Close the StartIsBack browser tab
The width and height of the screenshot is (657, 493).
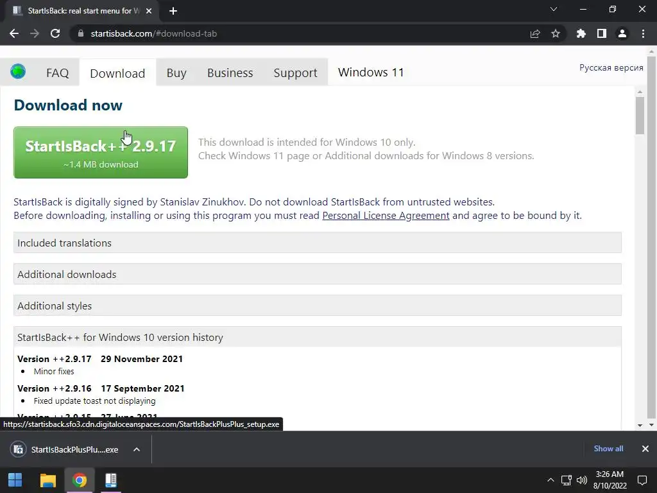(x=149, y=11)
